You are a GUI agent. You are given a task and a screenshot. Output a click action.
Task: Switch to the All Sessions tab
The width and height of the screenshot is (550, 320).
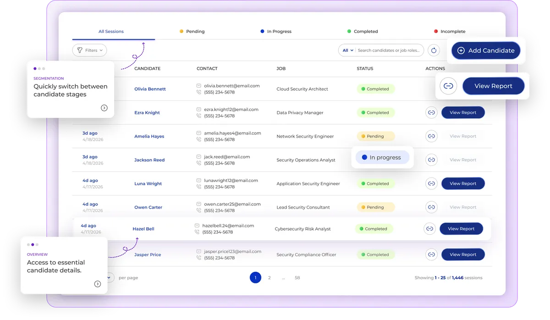tap(111, 32)
